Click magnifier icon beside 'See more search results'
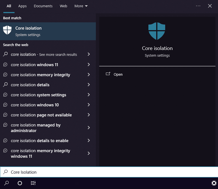218x189 pixels. pos(5,54)
